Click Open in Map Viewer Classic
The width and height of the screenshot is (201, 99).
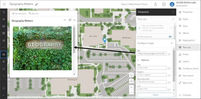tap(135, 4)
